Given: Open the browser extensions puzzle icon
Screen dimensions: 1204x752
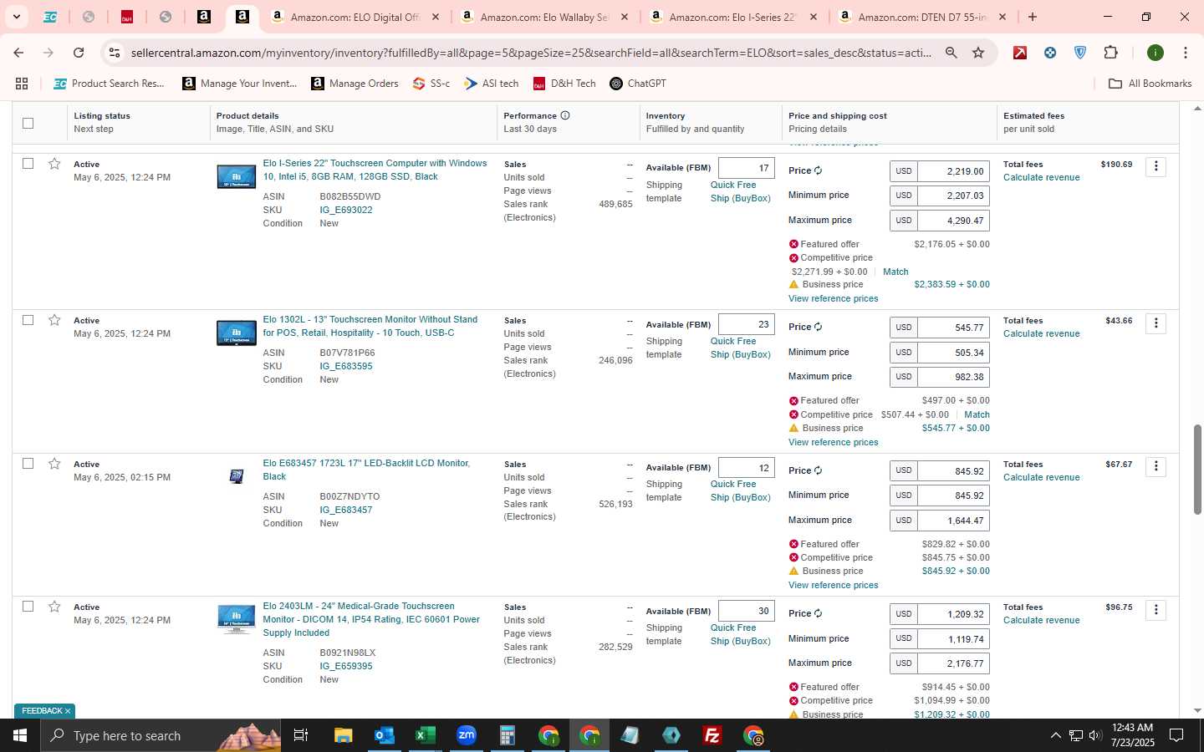Looking at the screenshot, I should (1110, 53).
